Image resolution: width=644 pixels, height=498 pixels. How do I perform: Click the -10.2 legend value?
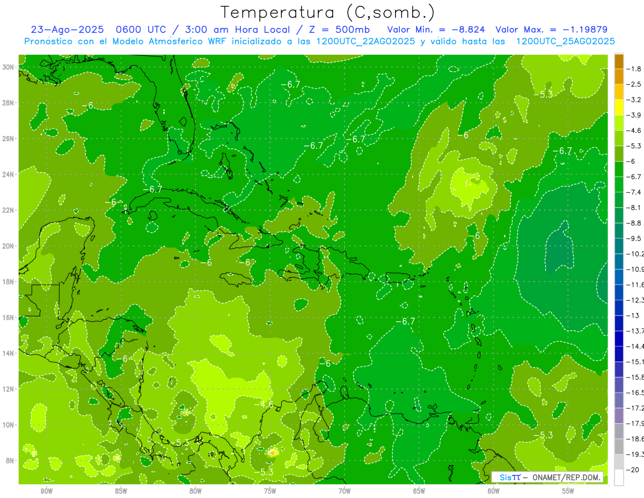pos(636,254)
